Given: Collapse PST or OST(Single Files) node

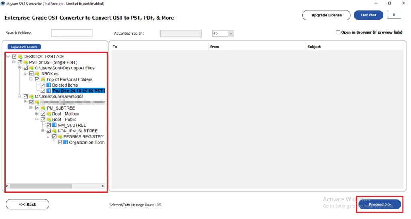Looking at the screenshot, I should (14, 62).
